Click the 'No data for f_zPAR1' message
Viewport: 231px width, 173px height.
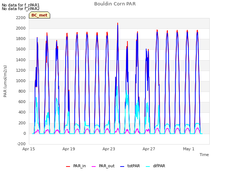point(21,5)
